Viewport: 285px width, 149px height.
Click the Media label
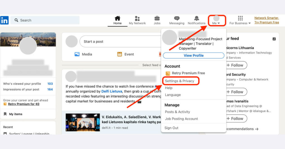coord(87,54)
